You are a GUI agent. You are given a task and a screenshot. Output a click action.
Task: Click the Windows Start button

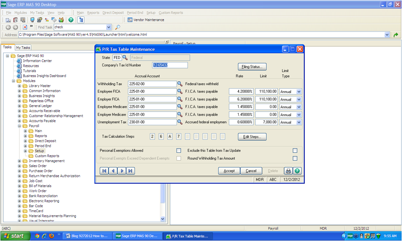[x=16, y=236]
